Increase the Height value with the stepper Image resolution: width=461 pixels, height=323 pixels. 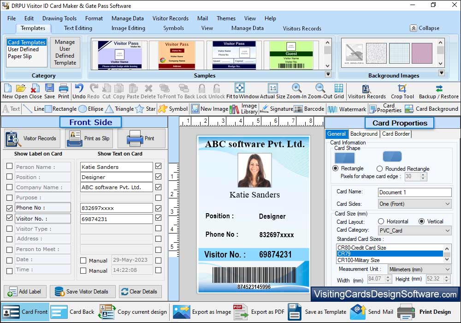(447, 277)
